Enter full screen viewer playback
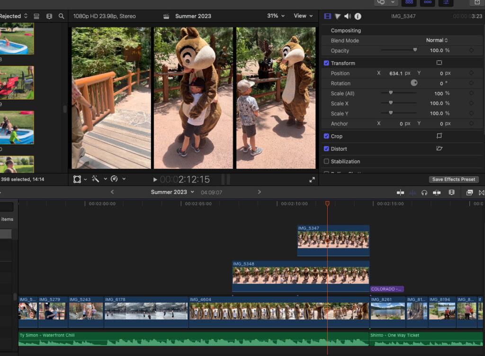The image size is (485, 356). coord(312,180)
